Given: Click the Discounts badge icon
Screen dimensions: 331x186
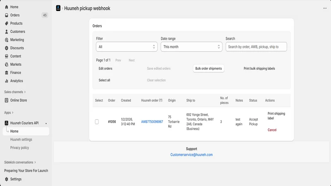Looking at the screenshot, I should (x=7, y=48).
